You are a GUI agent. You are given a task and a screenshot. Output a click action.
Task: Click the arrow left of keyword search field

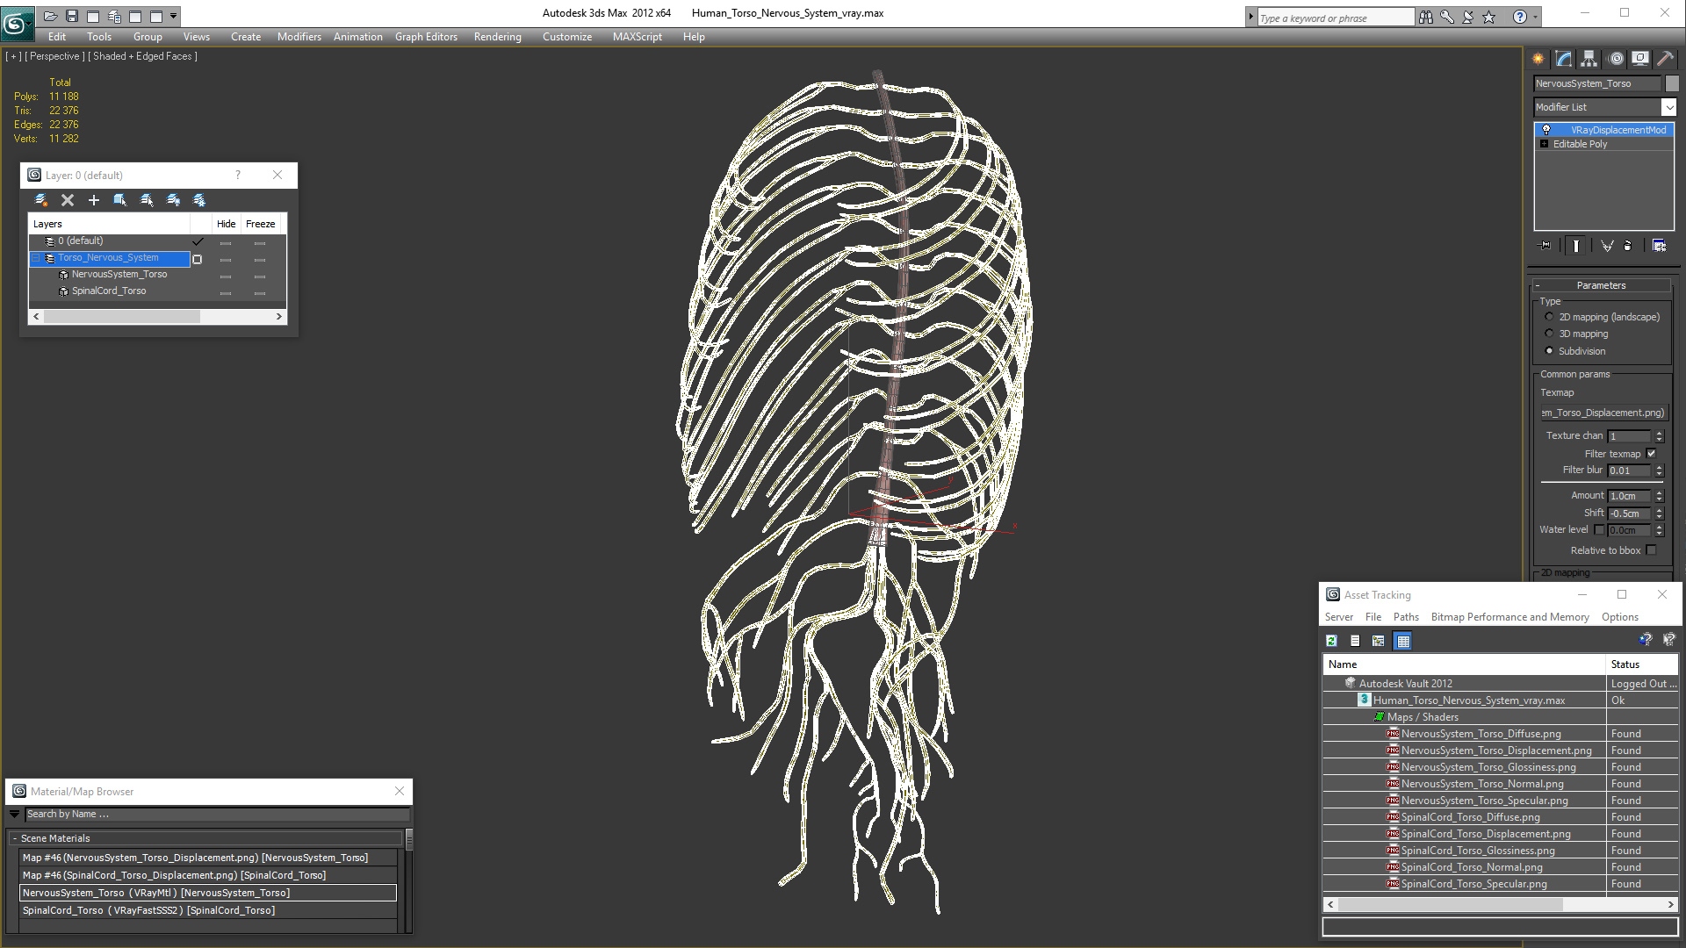(x=1250, y=17)
